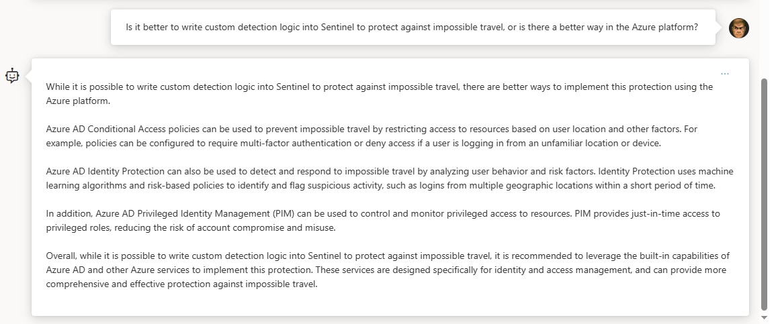Click the "Azure AD Identity Protection" phrase

[x=105, y=172]
